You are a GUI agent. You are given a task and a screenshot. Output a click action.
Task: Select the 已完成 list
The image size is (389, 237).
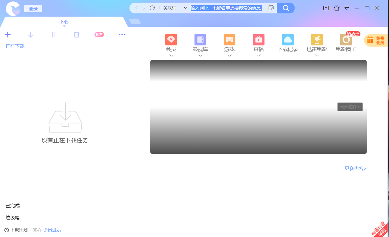click(x=13, y=206)
